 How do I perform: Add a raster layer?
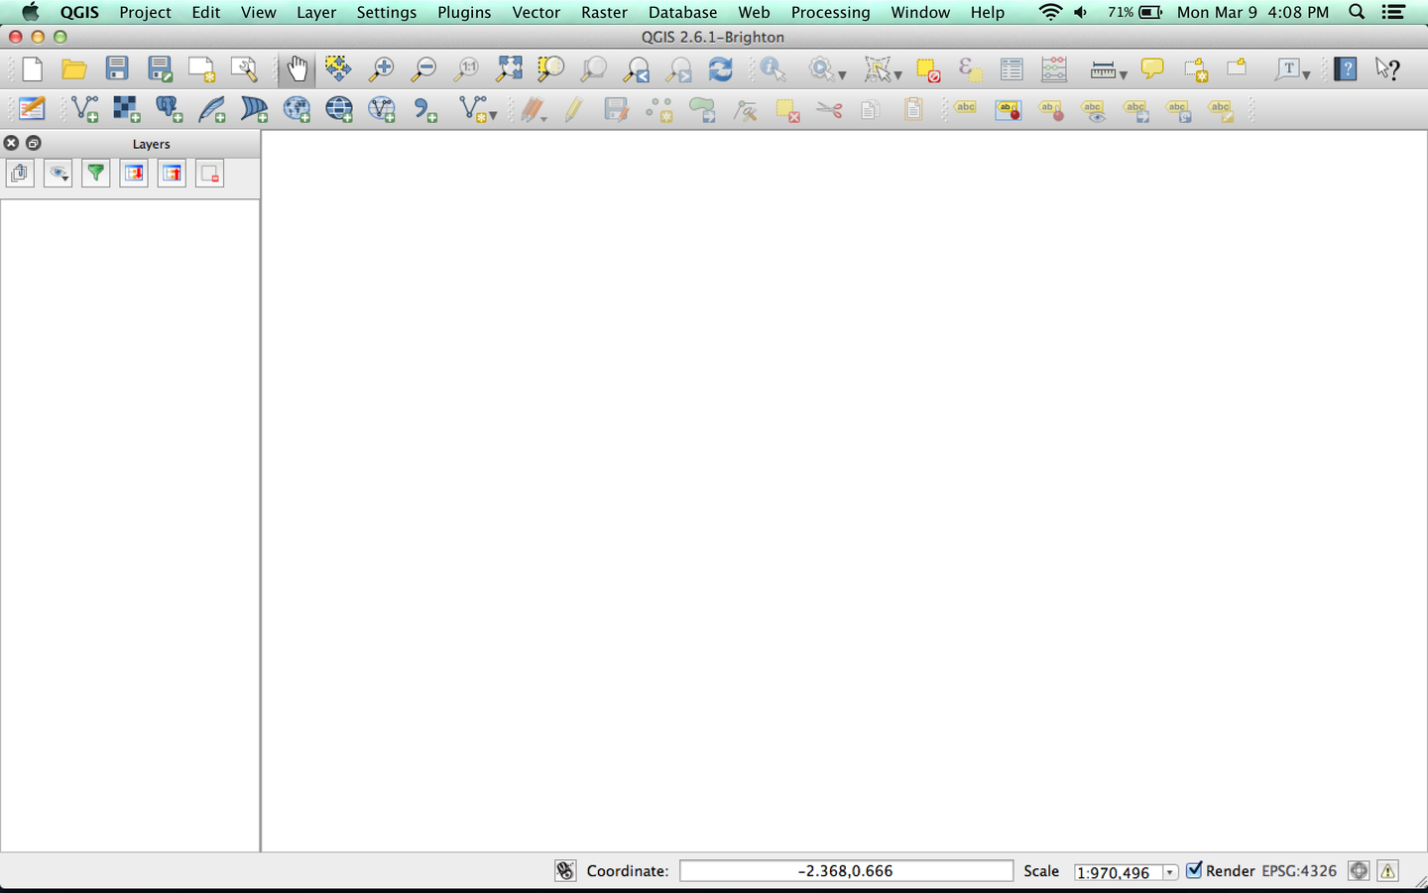(x=127, y=108)
